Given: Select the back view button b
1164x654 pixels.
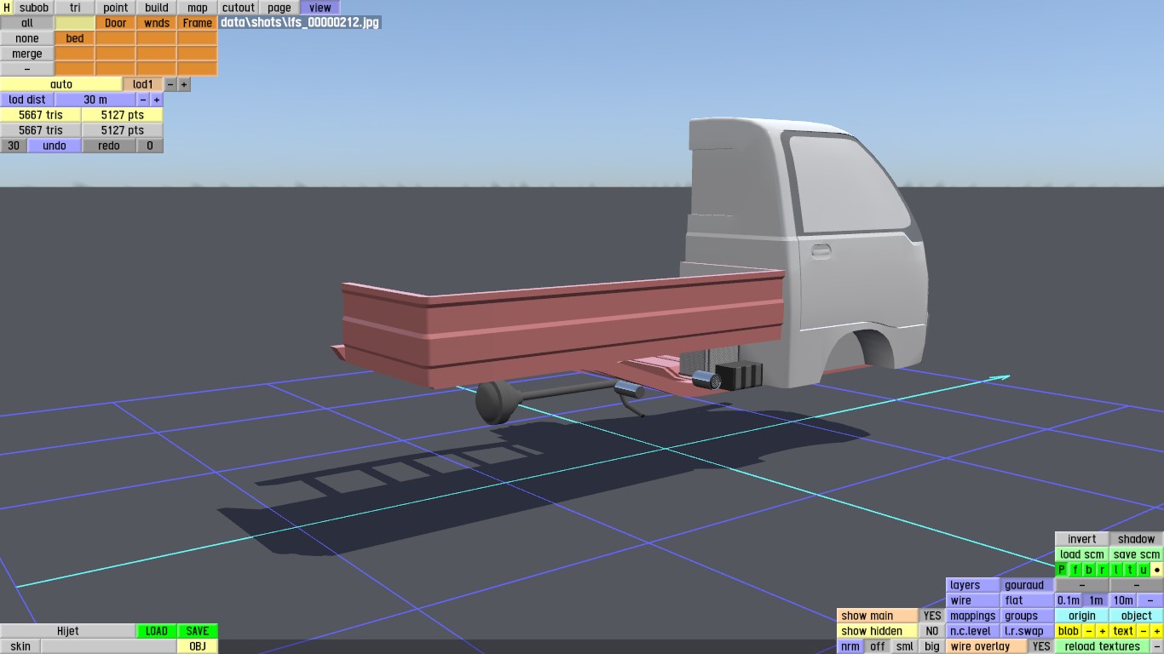Looking at the screenshot, I should point(1089,570).
